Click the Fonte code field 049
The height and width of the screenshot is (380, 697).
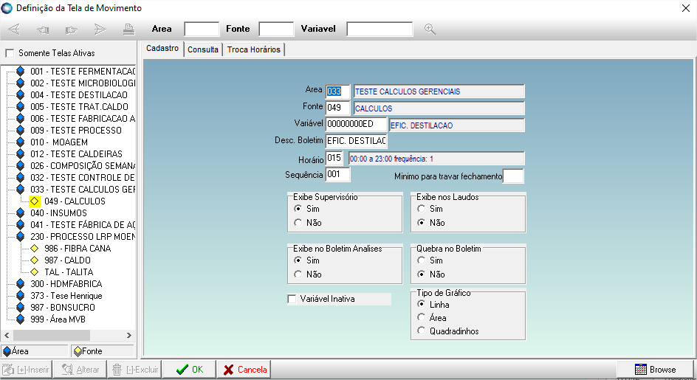click(x=338, y=108)
